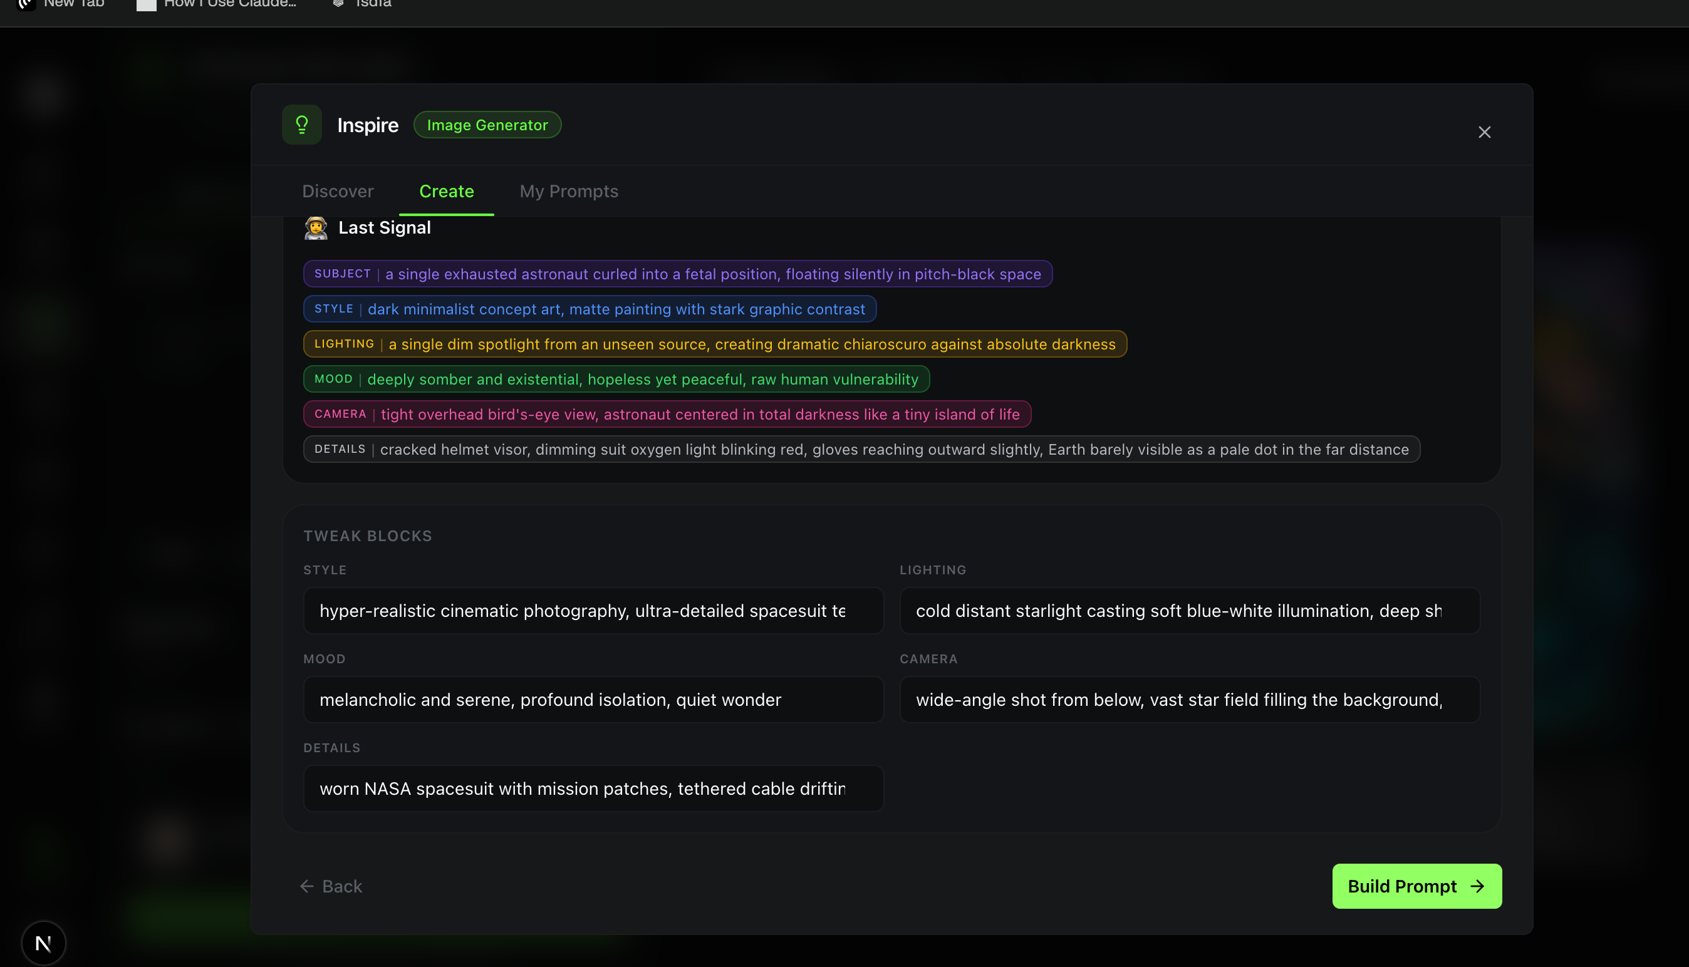Click the purple SUBJECT prompt chip
The image size is (1689, 967).
click(677, 274)
